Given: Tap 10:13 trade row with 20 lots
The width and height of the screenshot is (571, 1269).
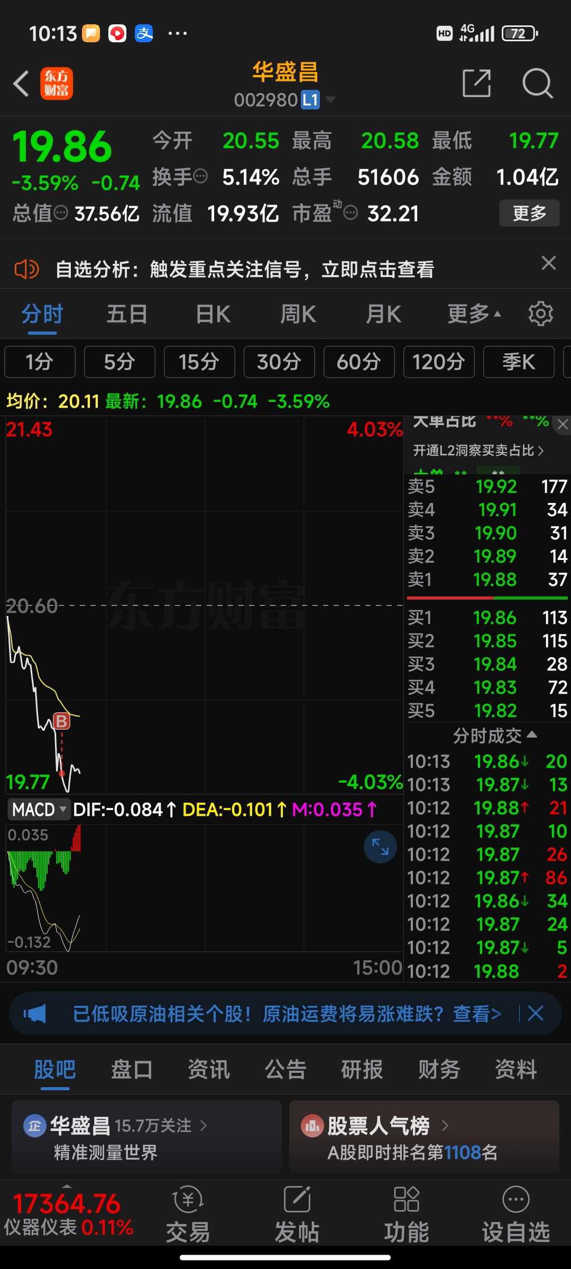Looking at the screenshot, I should pos(487,761).
